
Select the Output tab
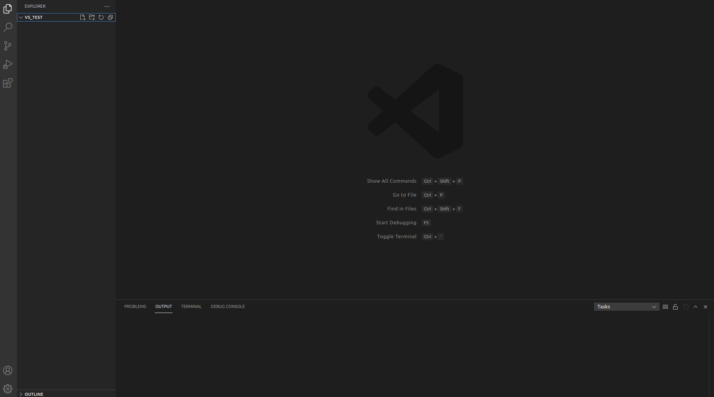pos(164,306)
